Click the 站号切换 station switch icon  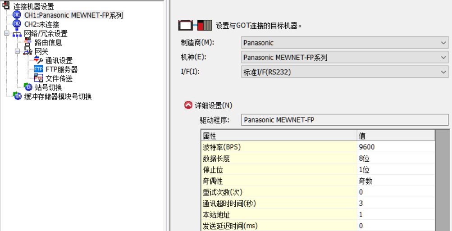[x=28, y=87]
